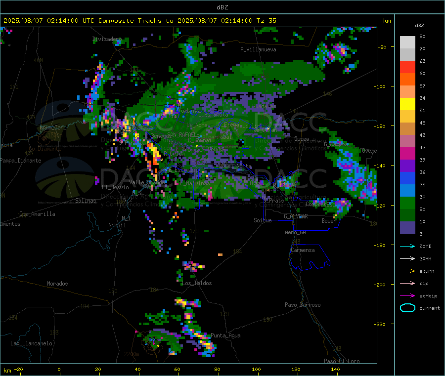
Task: Click the '50YD' legend label
Action: click(x=425, y=246)
